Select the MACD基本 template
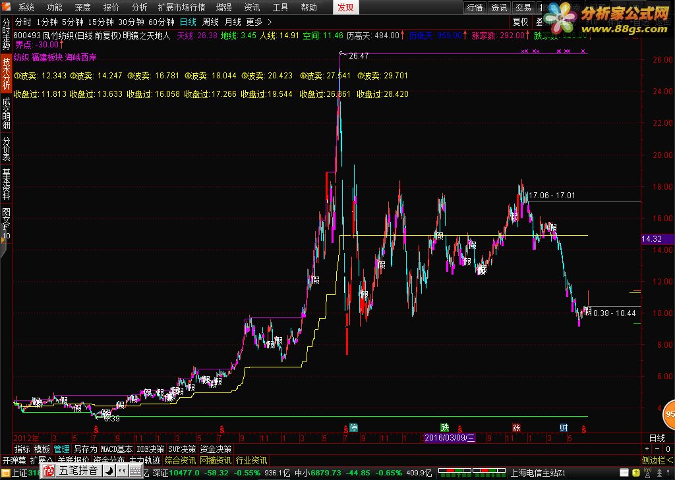Screen dimensions: 675x480 [x=116, y=449]
